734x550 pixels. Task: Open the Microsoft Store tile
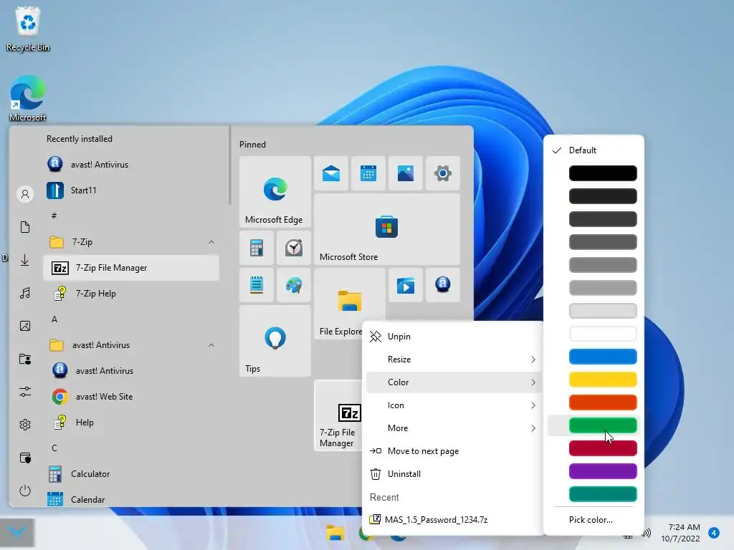[x=386, y=229]
